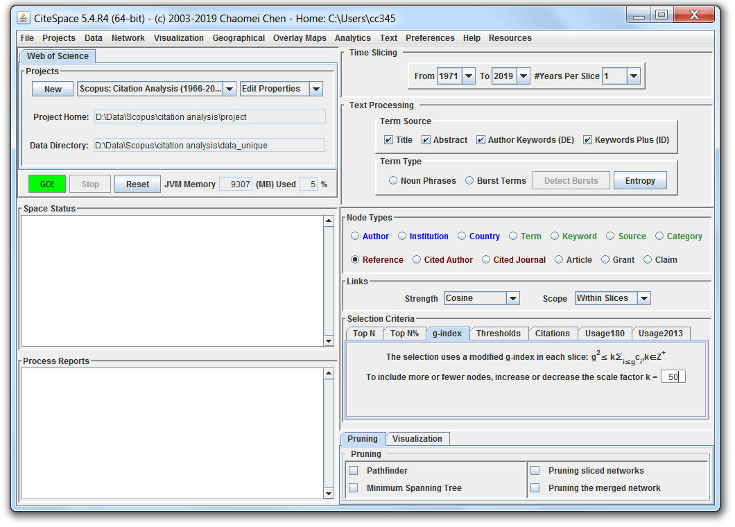Image resolution: width=735 pixels, height=527 pixels.
Task: Select Article node type
Action: tap(559, 259)
